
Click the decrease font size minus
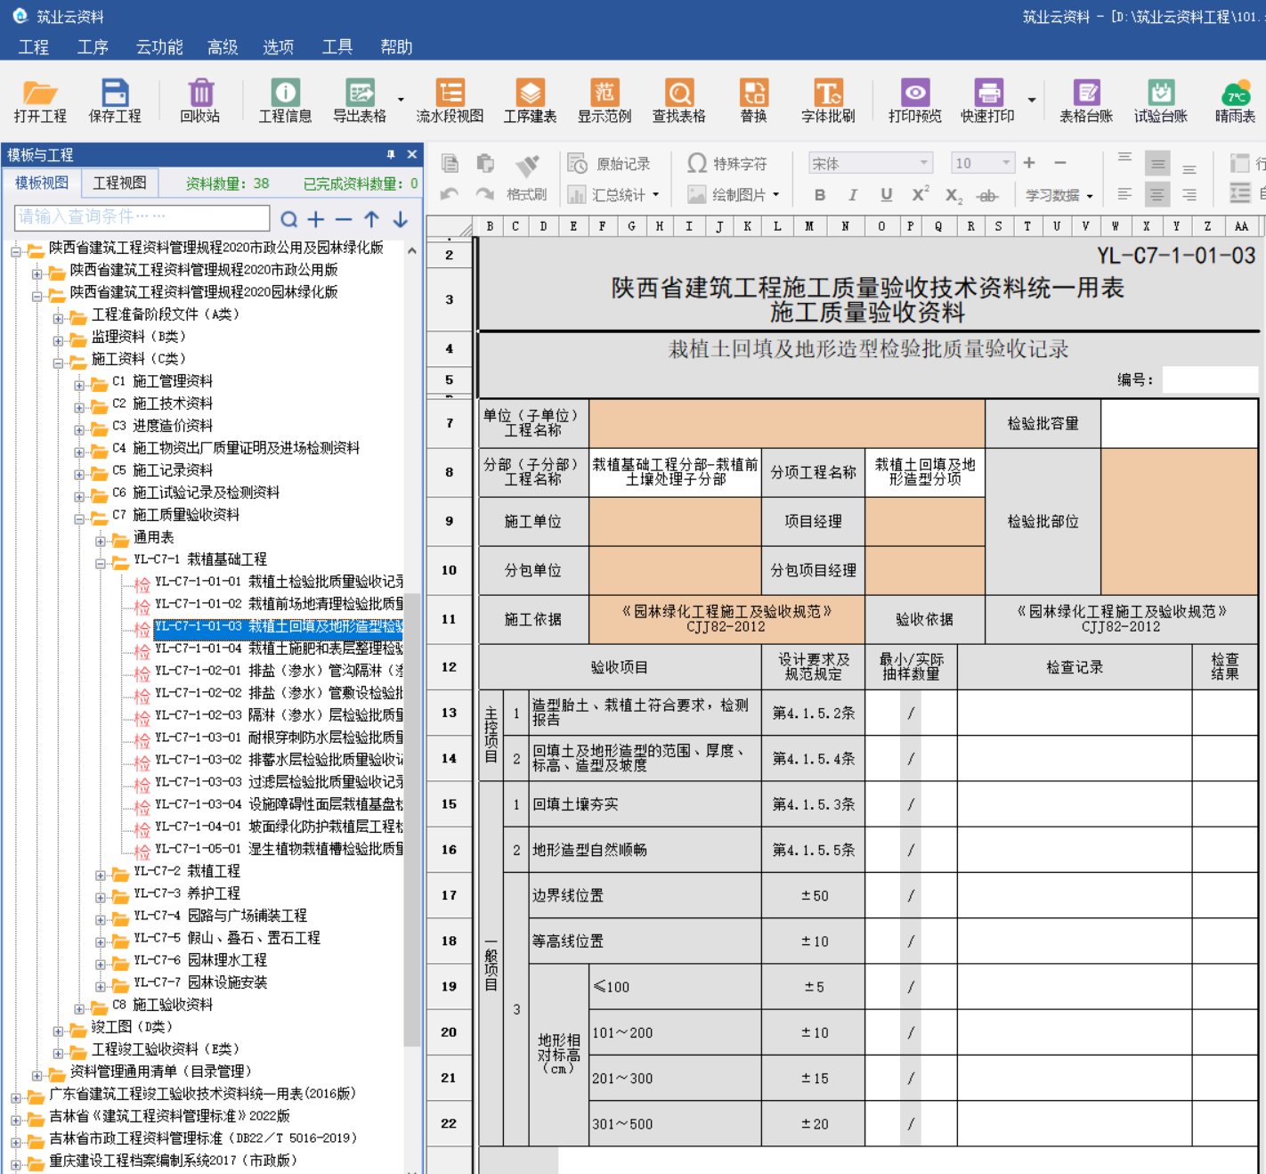1060,163
